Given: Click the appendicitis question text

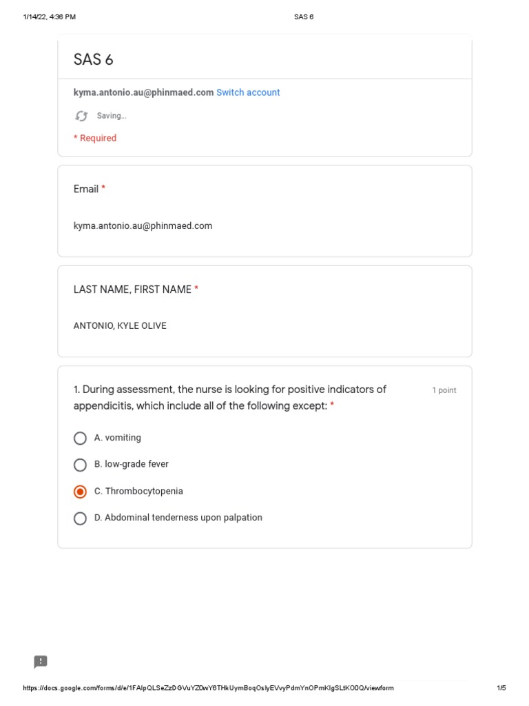Looking at the screenshot, I should click(230, 398).
